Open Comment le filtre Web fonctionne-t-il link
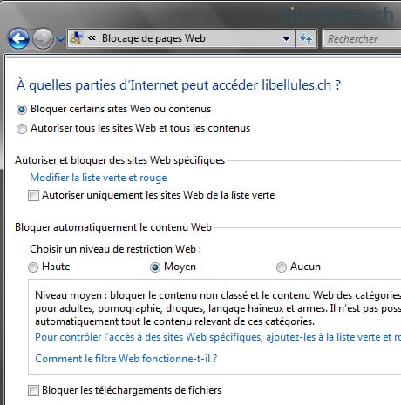The height and width of the screenshot is (405, 401). 126,359
